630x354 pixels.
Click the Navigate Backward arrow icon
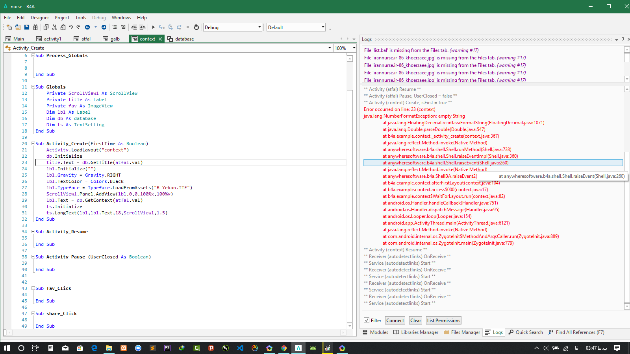pos(87,27)
